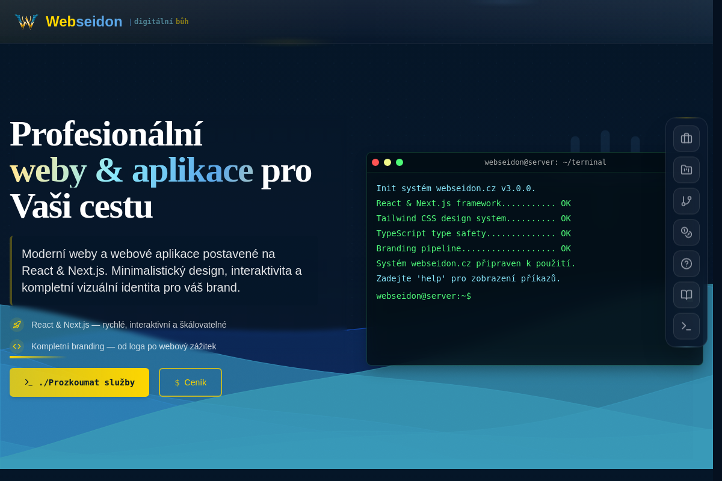
Task: Click the 'Tailwind CSS design system' OK line
Action: pos(474,218)
